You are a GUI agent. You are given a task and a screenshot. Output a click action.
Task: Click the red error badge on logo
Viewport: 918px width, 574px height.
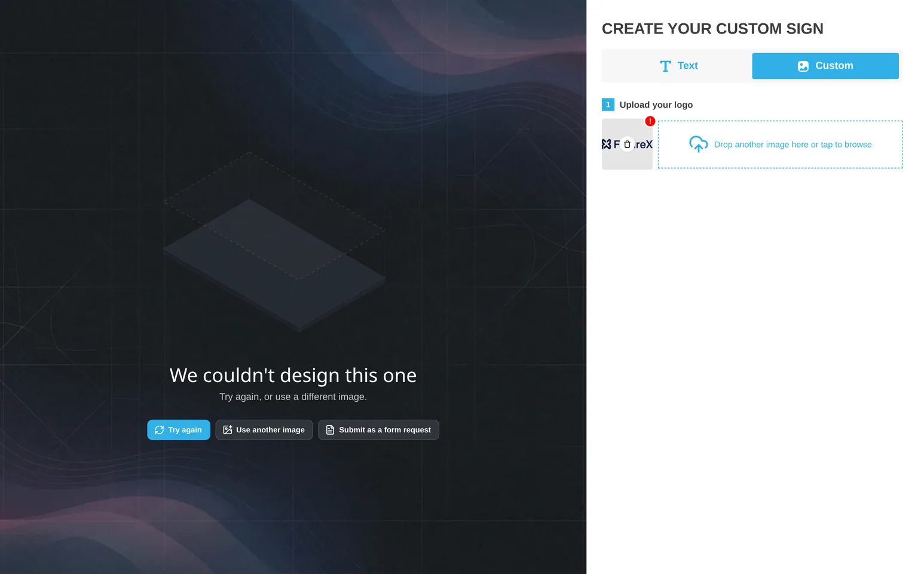coord(650,121)
